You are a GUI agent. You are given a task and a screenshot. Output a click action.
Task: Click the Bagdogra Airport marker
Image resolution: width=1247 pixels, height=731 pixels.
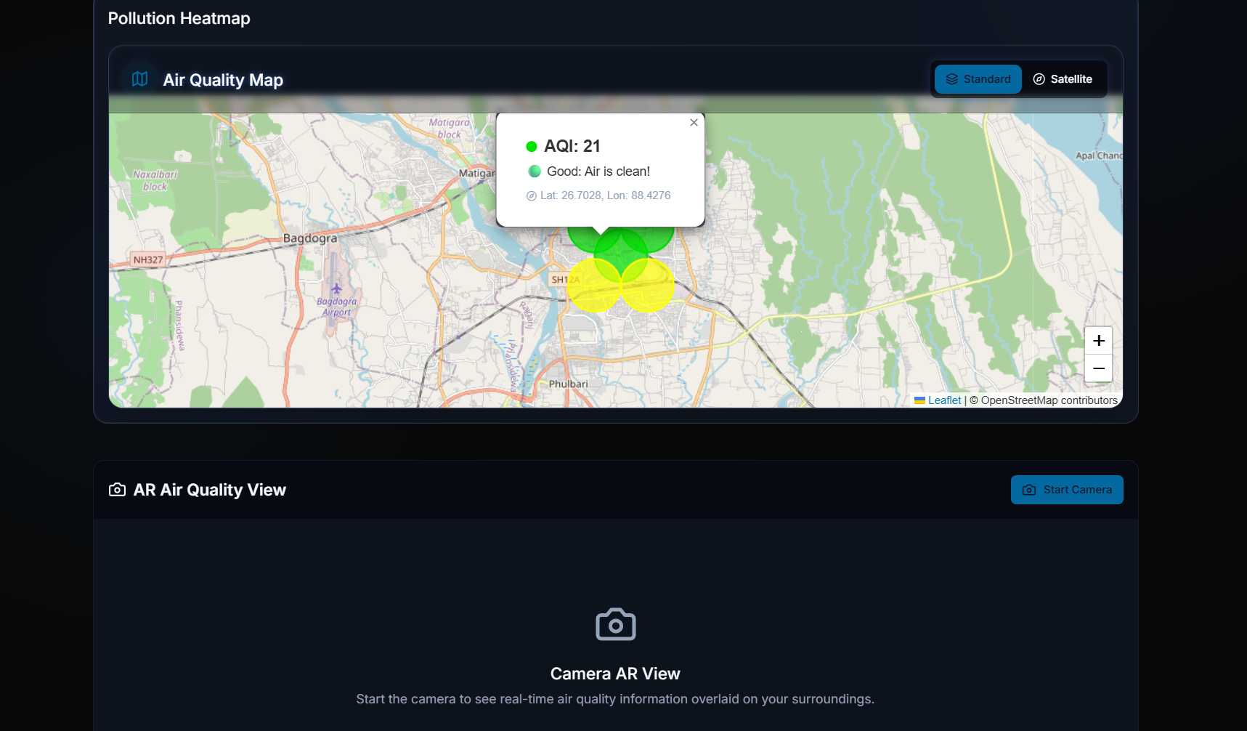pyautogui.click(x=336, y=289)
